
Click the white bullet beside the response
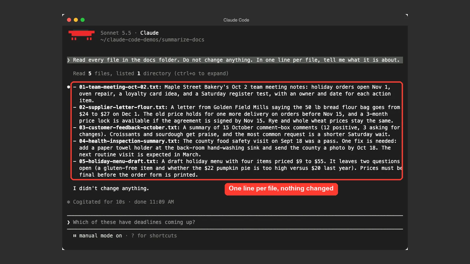point(68,87)
